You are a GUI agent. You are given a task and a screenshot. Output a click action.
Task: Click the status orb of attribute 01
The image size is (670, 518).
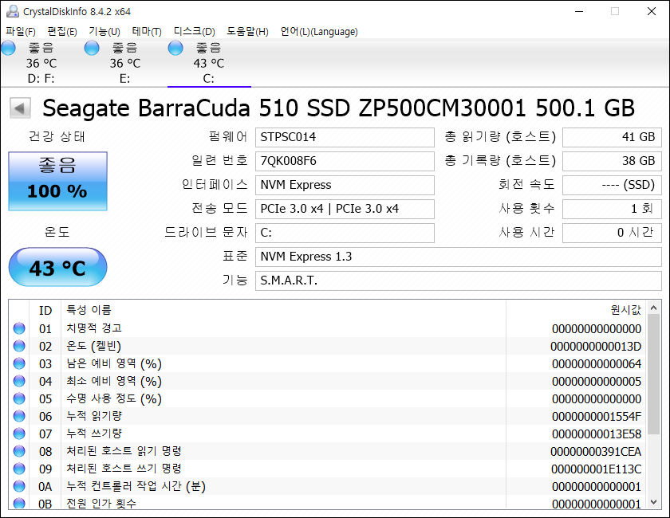point(19,328)
